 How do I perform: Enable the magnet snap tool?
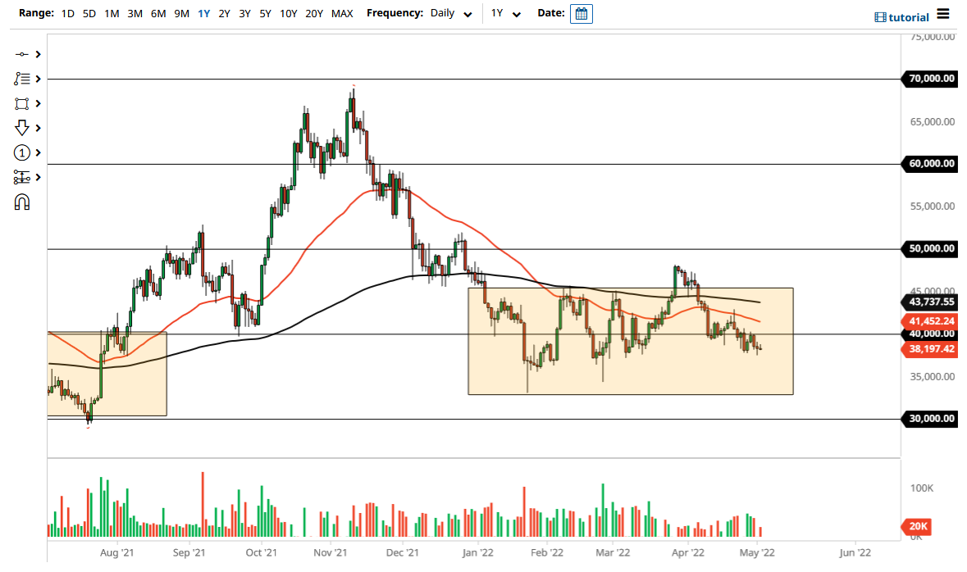click(x=22, y=201)
